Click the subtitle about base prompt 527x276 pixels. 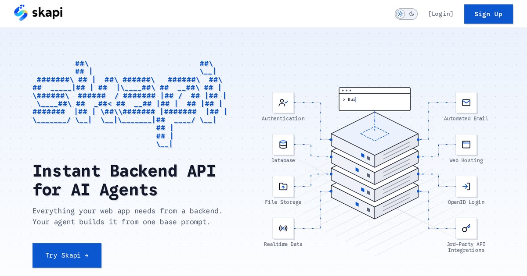(128, 216)
